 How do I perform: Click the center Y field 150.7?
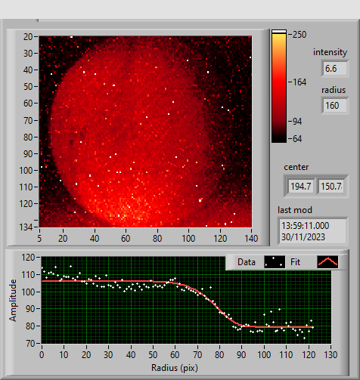[331, 187]
